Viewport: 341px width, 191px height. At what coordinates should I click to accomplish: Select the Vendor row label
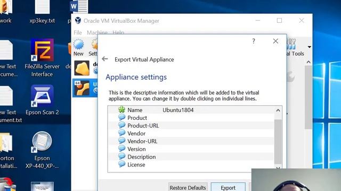click(x=136, y=133)
